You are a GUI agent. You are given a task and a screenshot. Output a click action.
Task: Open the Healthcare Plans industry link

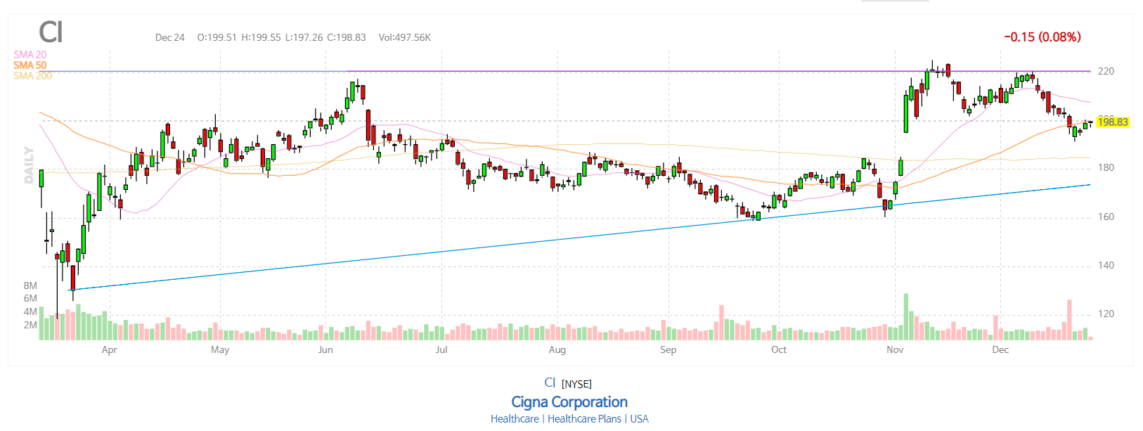[x=584, y=419]
